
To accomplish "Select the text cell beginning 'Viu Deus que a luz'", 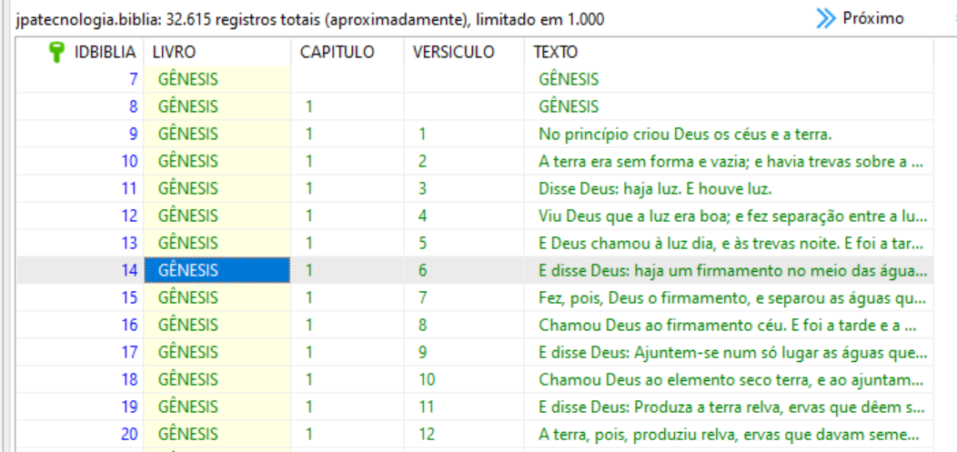I will [x=732, y=216].
